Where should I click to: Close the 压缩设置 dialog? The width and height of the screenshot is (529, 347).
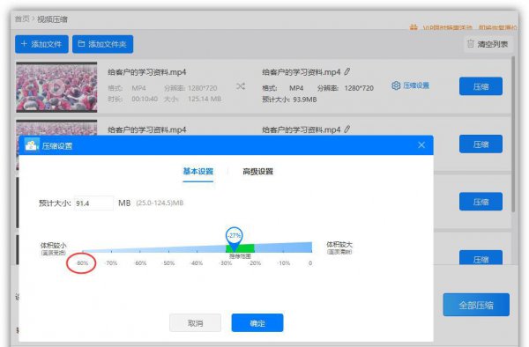pos(421,145)
